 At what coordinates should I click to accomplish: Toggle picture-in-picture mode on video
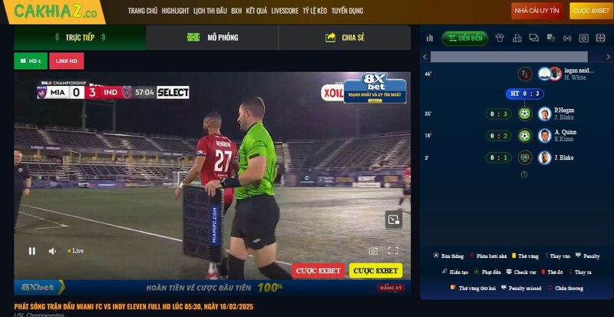point(393,220)
